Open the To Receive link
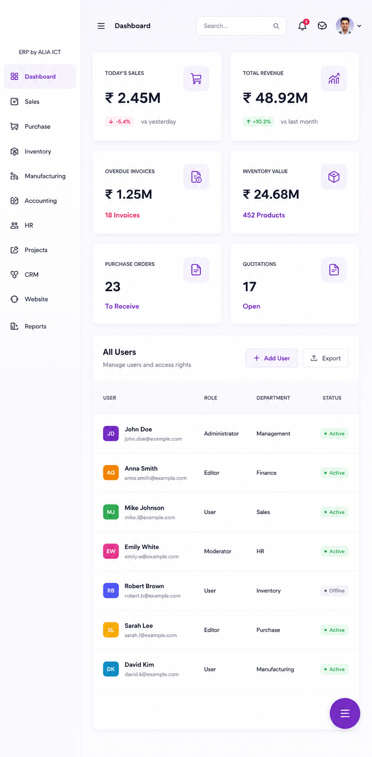 122,306
